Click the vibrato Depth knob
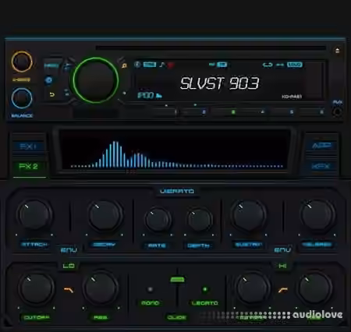This screenshot has width=351, height=332. pyautogui.click(x=200, y=220)
